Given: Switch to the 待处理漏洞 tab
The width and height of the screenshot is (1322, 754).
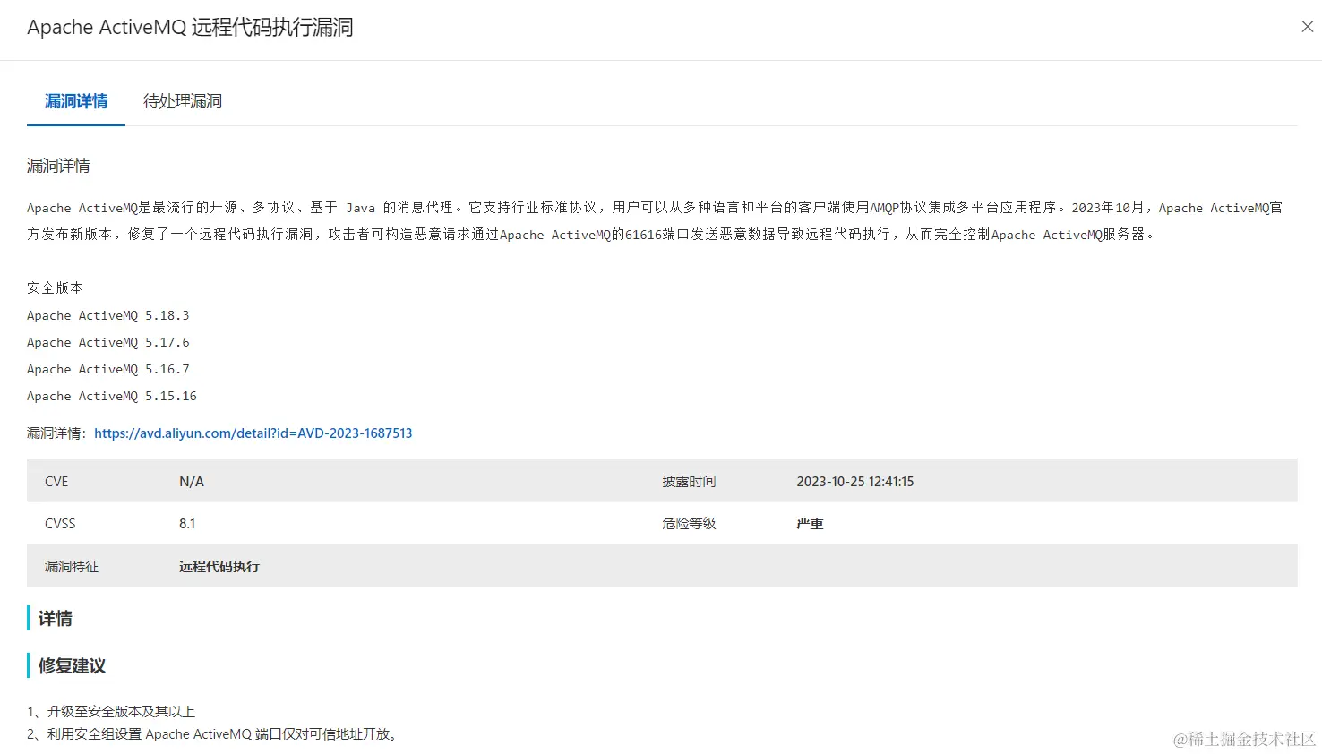Looking at the screenshot, I should pyautogui.click(x=182, y=100).
